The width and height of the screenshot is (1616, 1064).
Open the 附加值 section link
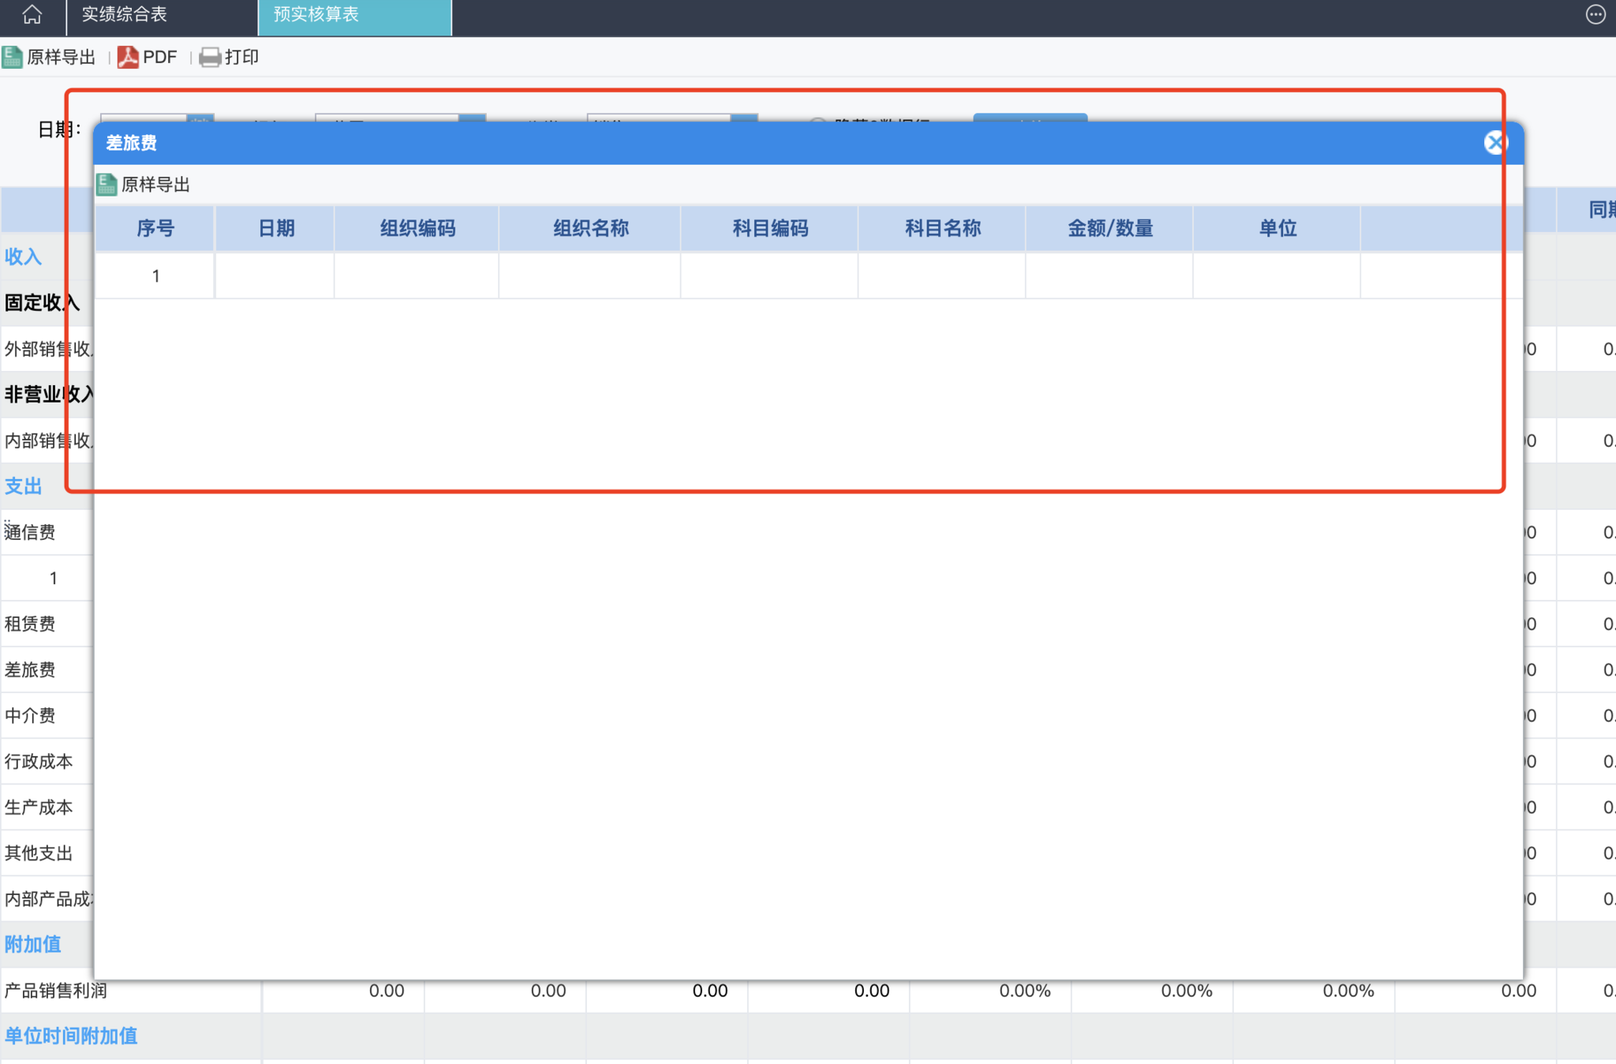pos(32,944)
